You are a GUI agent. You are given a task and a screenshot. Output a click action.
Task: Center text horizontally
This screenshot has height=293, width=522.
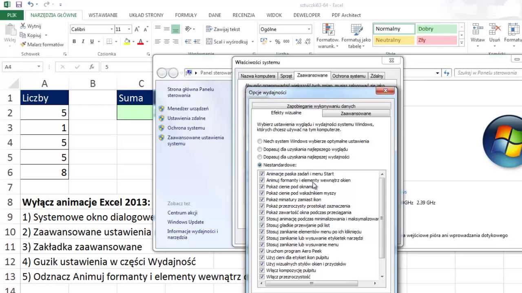pos(167,42)
